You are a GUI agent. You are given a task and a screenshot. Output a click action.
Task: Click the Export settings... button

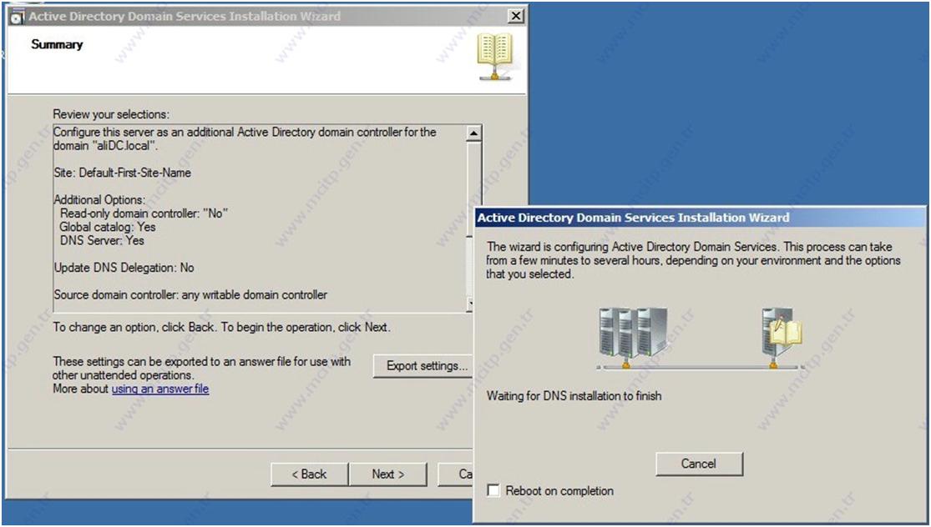(x=423, y=366)
